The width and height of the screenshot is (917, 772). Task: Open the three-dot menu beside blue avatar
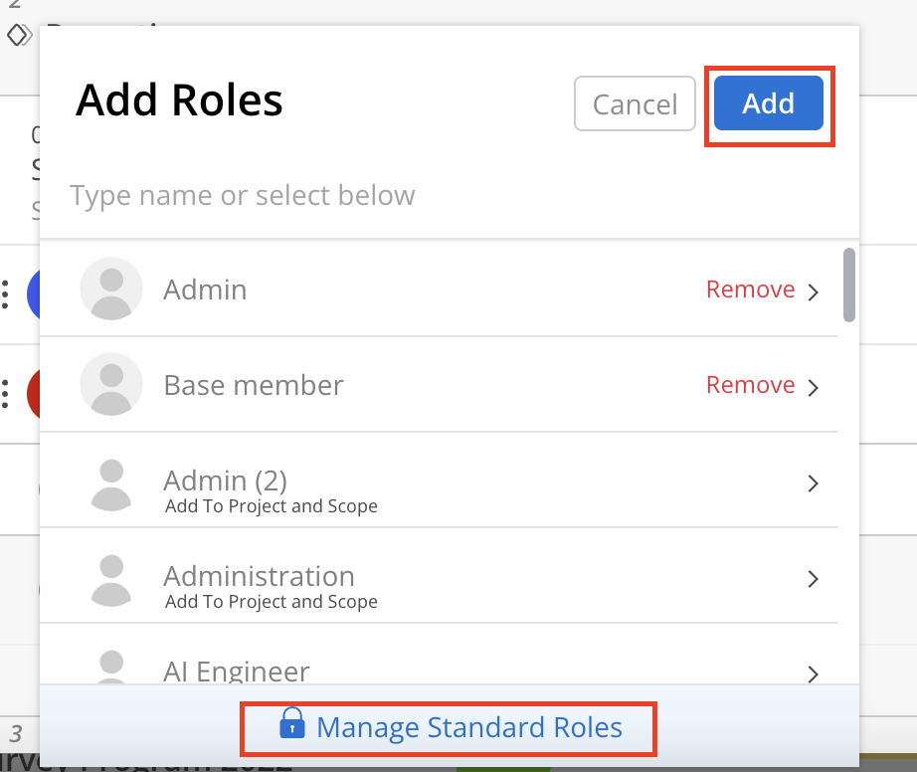tap(5, 294)
